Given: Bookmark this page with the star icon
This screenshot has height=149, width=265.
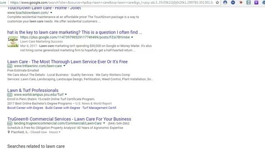Looking at the screenshot, I should [217, 2].
